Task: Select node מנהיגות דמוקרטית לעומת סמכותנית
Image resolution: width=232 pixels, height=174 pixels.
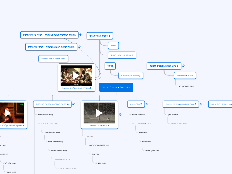Action: [49, 35]
